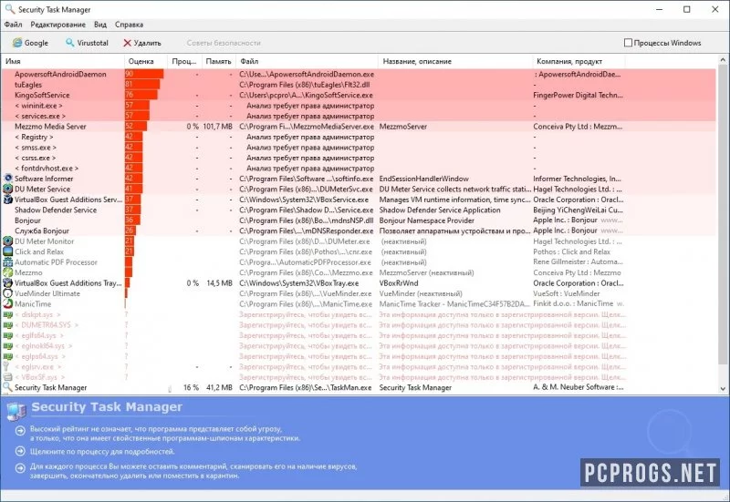730x502 pixels.
Task: Click the tuEagles rating bar 81
Action: (x=142, y=85)
